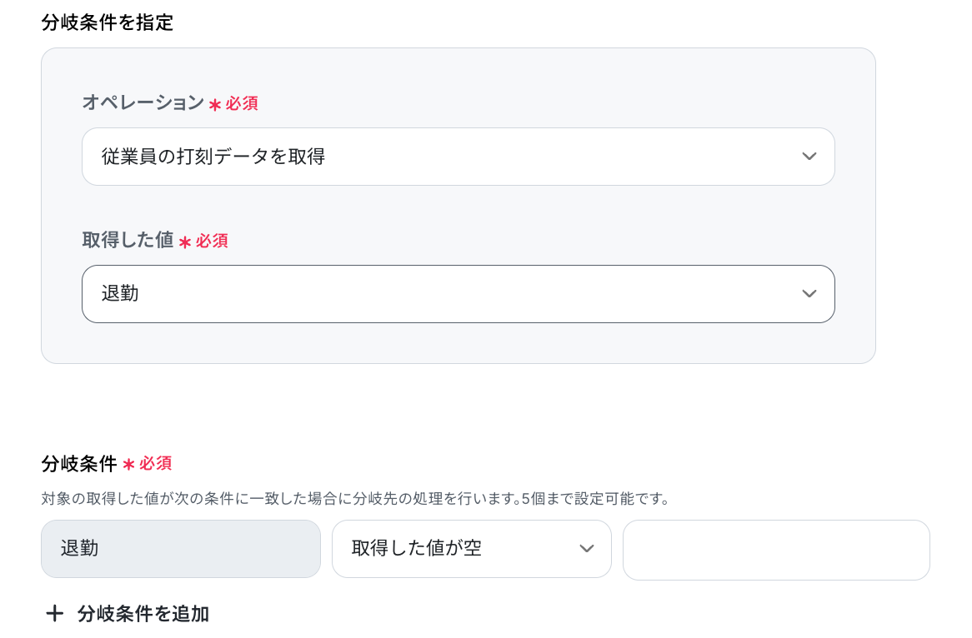Click the red 必須 mark next to 分岐条件
The height and width of the screenshot is (638, 972).
coord(156,464)
